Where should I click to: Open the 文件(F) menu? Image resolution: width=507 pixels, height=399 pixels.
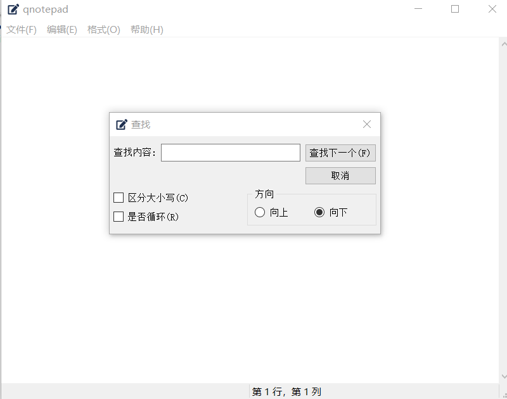coord(22,30)
